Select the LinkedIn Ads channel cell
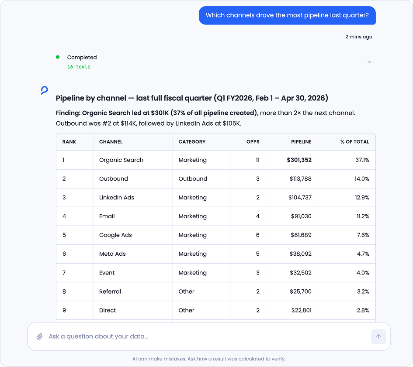Viewport: 413px width, 367px height. [x=132, y=198]
